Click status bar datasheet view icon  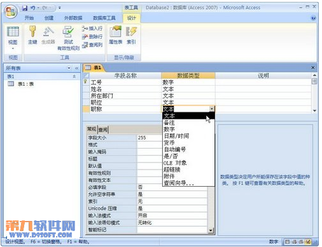pos(287,241)
